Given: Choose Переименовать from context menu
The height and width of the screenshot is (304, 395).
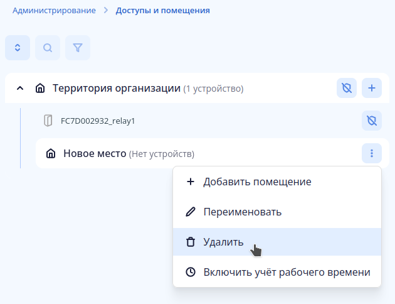Looking at the screenshot, I should pos(242,212).
